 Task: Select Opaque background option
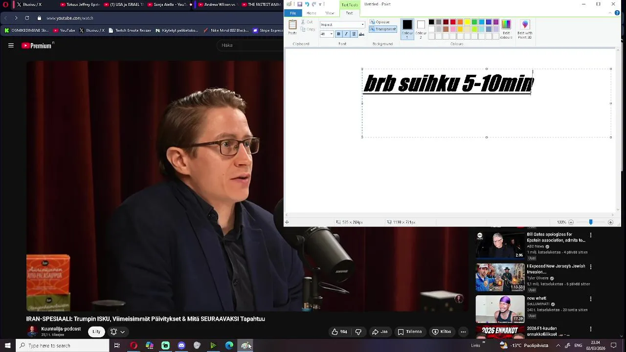[x=380, y=22]
